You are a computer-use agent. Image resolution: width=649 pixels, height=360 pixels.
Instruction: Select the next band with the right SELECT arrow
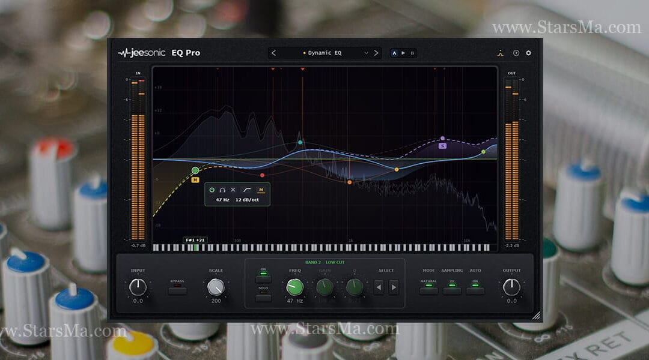(394, 287)
